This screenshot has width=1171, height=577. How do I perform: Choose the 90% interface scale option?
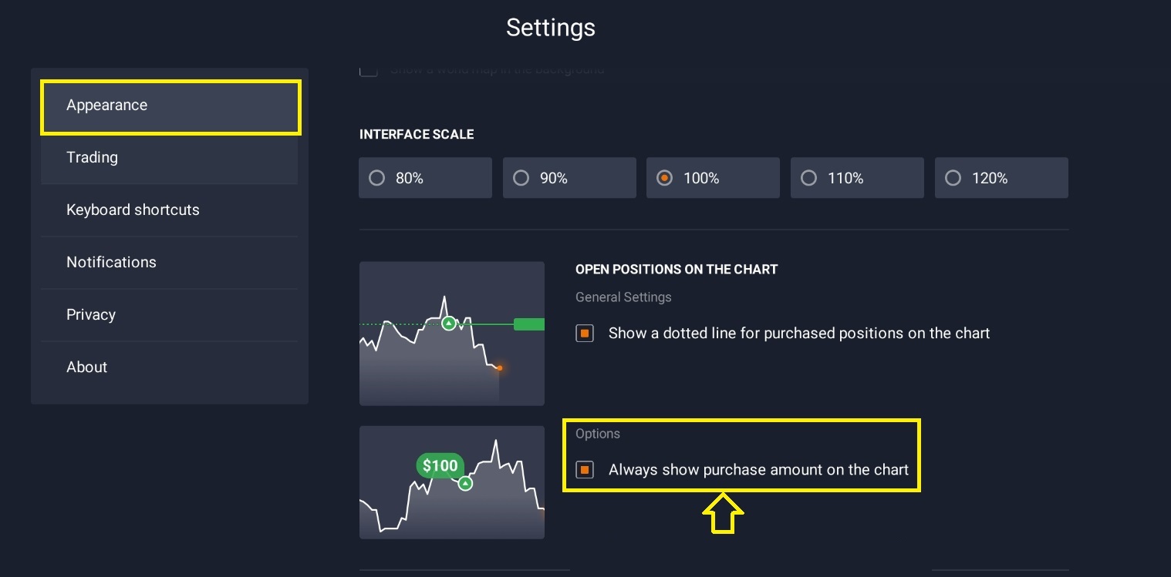pos(569,178)
